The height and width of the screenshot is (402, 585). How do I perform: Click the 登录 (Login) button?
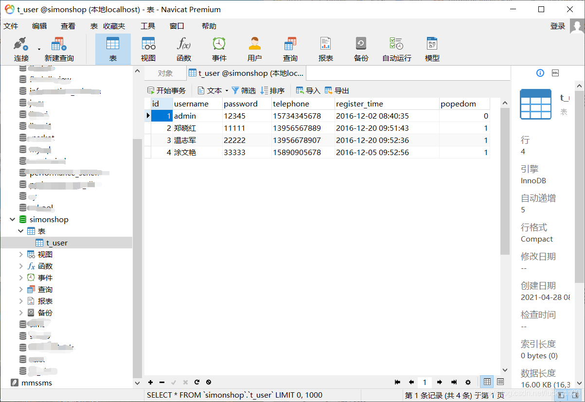point(558,26)
